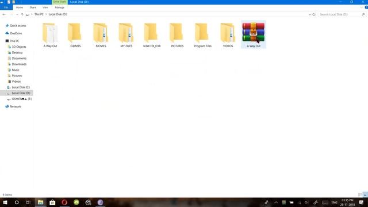Screen dimensions: 368x207
Task: Open Videos in the sidebar
Action: coord(14,82)
